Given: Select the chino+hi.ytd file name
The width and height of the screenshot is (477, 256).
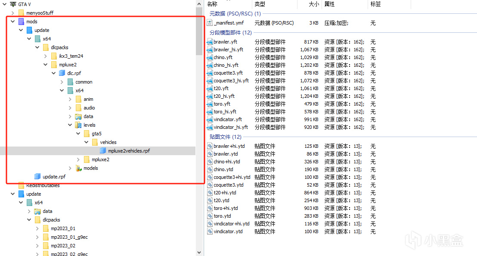Looking at the screenshot, I should (227, 162).
